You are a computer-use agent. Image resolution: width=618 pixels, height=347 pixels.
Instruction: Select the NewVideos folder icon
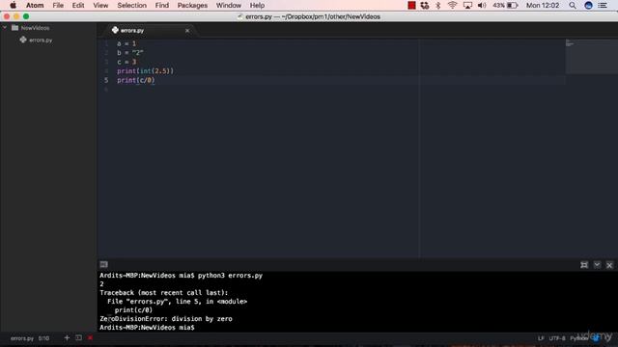point(15,28)
